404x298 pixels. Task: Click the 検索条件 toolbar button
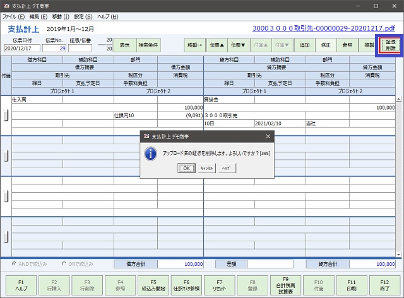[148, 45]
